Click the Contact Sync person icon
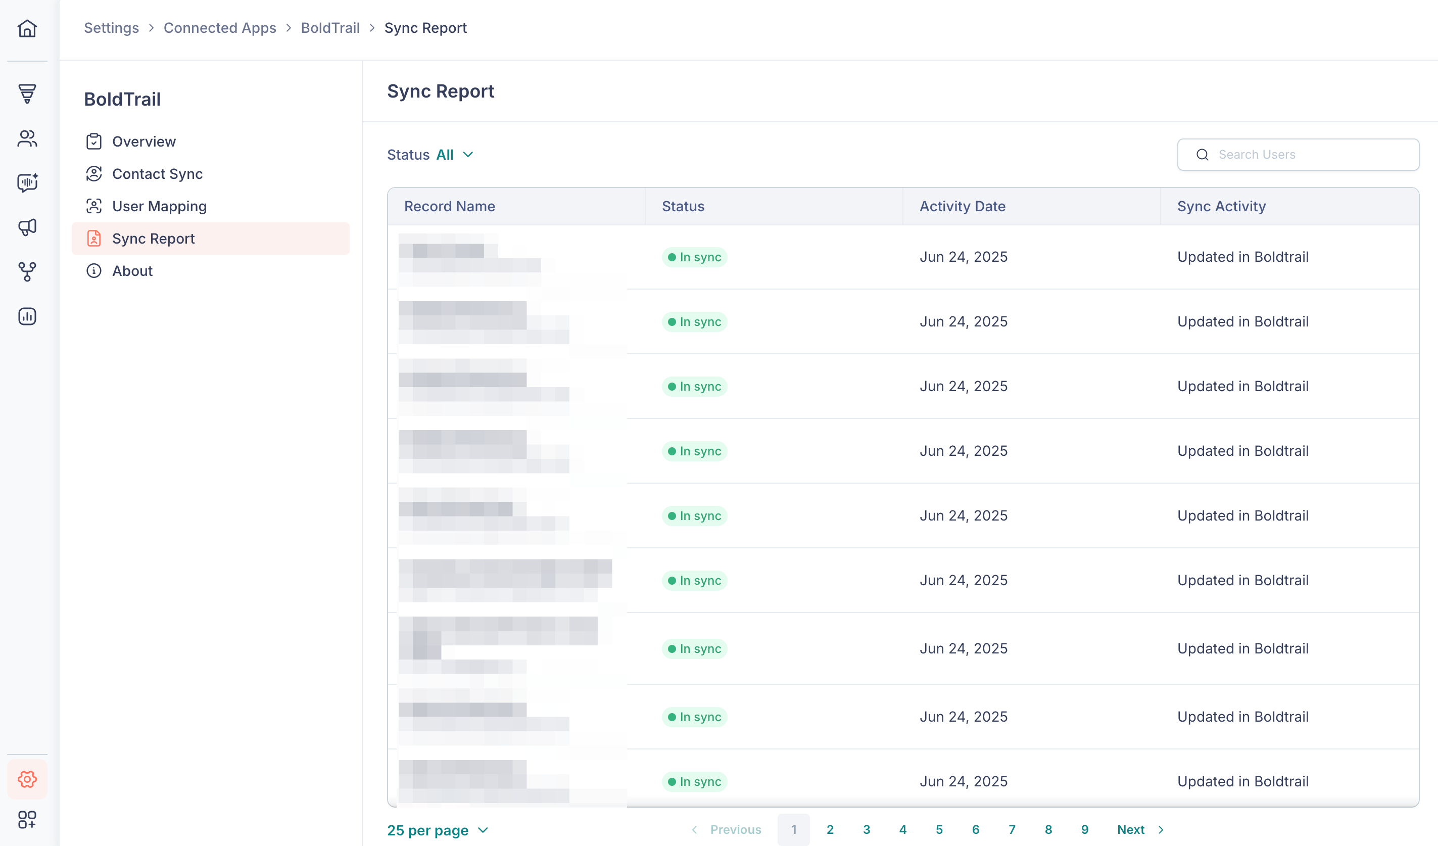1438x846 pixels. tap(93, 173)
